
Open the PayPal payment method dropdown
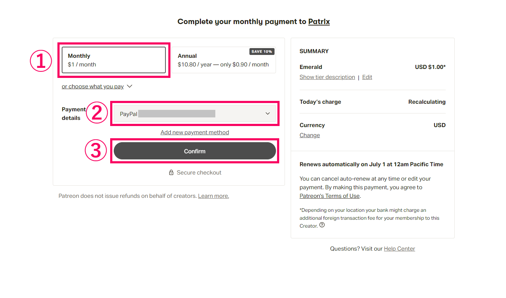(x=195, y=113)
